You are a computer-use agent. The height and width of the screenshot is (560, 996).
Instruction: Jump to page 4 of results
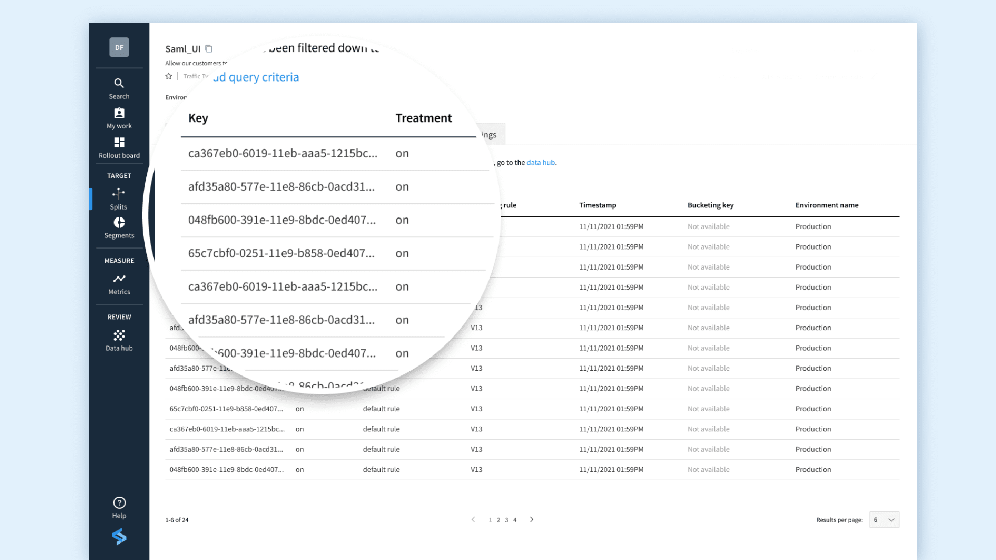[515, 520]
